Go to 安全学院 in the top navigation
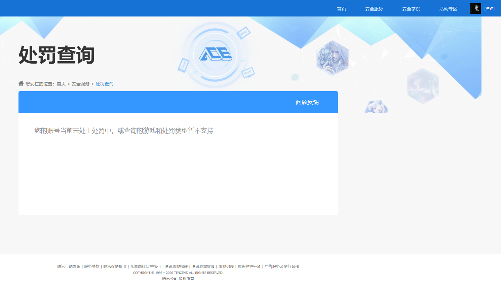 (x=411, y=9)
